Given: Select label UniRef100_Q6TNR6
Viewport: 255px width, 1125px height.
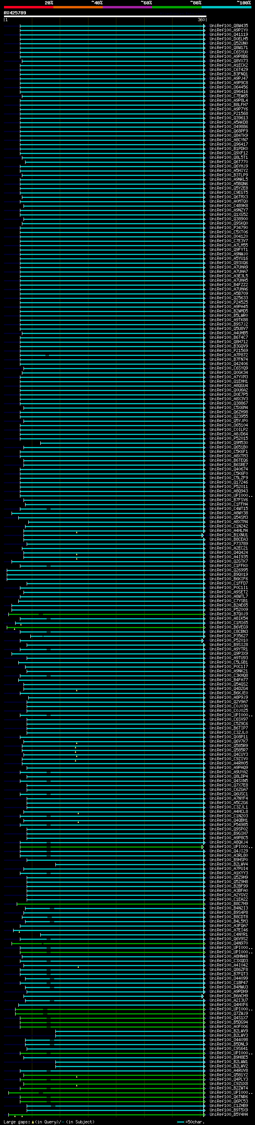Looking at the screenshot, I should (x=228, y=1097).
